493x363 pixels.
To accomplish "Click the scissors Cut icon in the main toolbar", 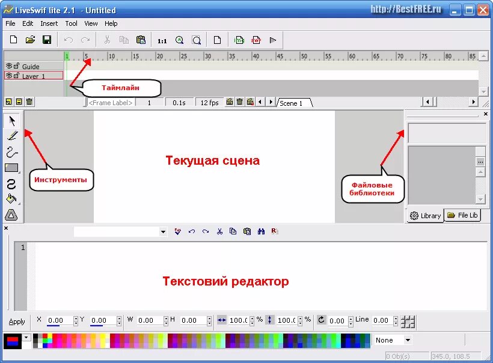I will click(107, 40).
